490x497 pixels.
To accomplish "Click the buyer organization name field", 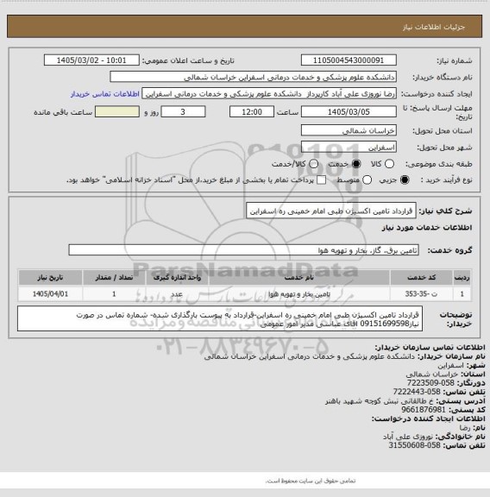I will click(254, 77).
